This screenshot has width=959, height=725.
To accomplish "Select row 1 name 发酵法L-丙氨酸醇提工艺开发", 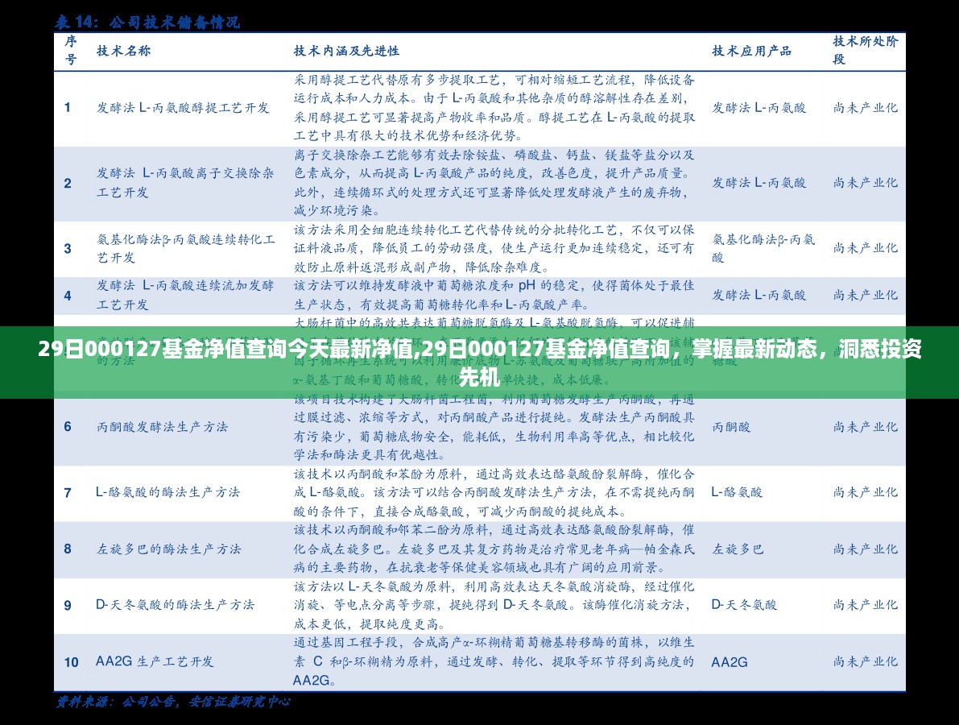I will (183, 107).
